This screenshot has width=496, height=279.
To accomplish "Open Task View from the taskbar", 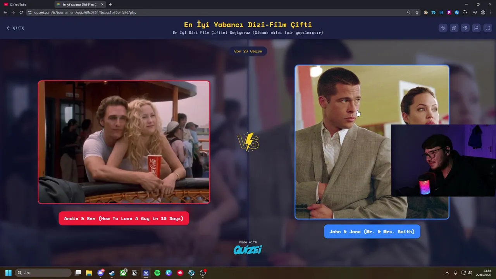I will [78, 273].
